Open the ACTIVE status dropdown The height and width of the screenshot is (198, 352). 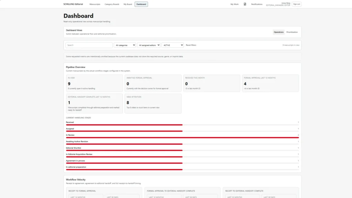point(173,45)
